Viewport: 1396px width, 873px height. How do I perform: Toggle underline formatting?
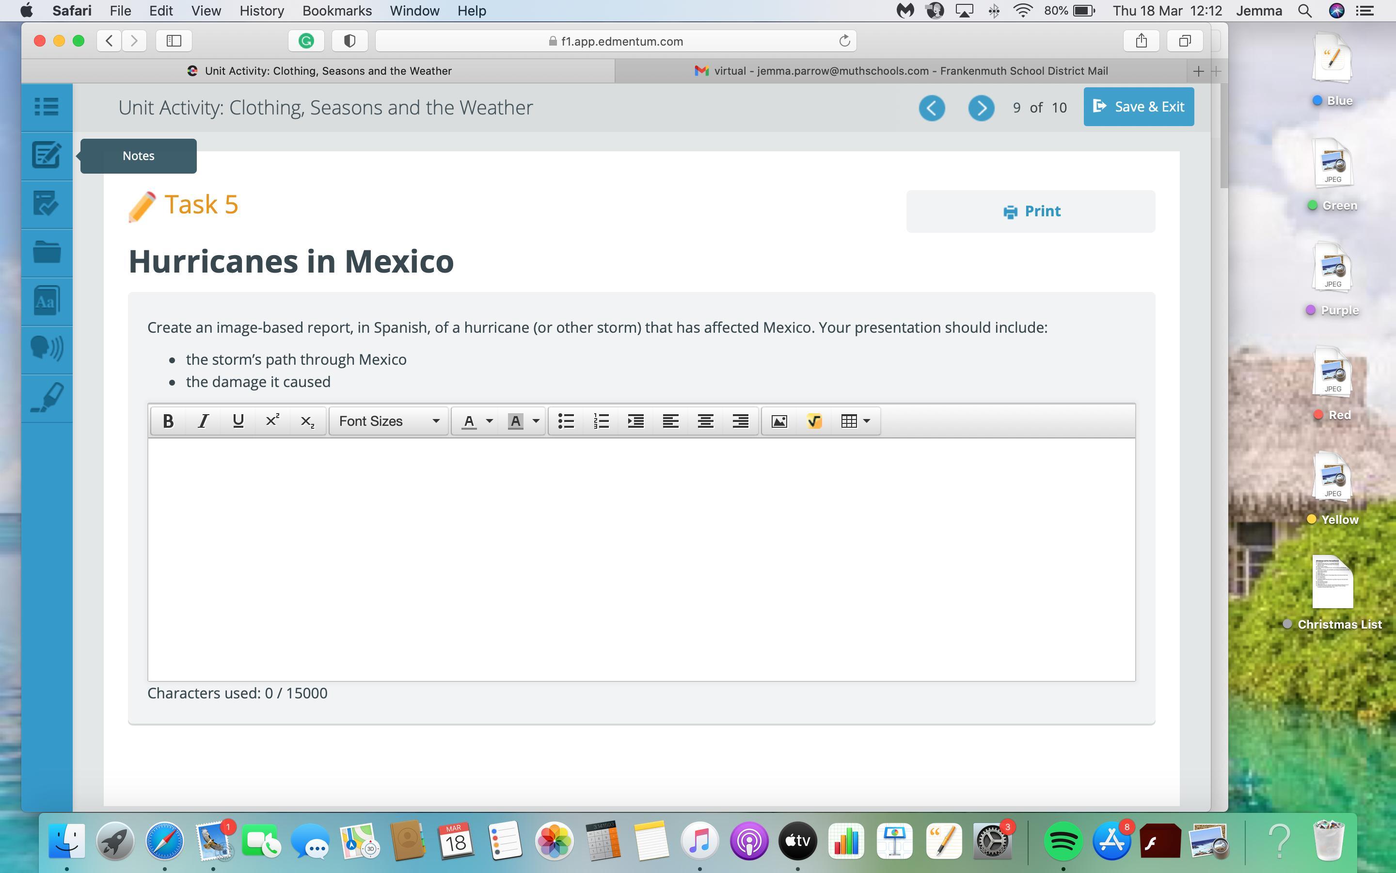(238, 421)
